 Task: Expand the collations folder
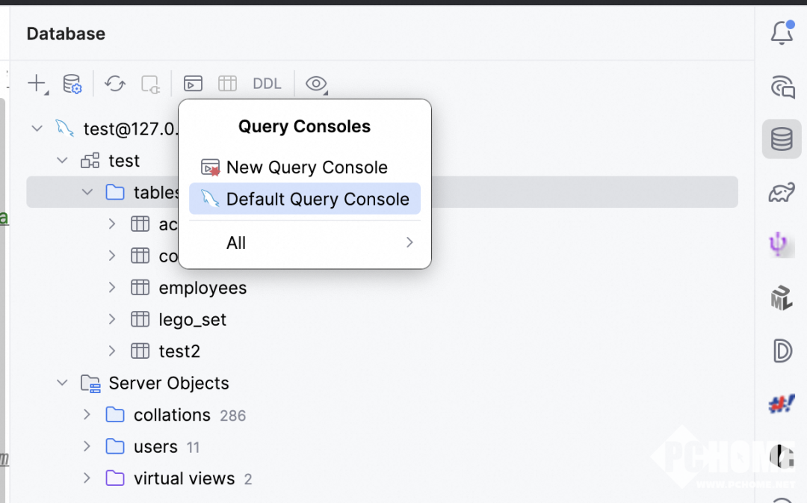pyautogui.click(x=87, y=415)
